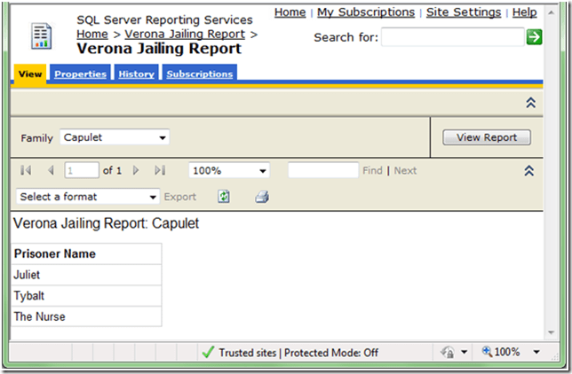
Task: Open the Subscriptions tab
Action: tap(199, 74)
